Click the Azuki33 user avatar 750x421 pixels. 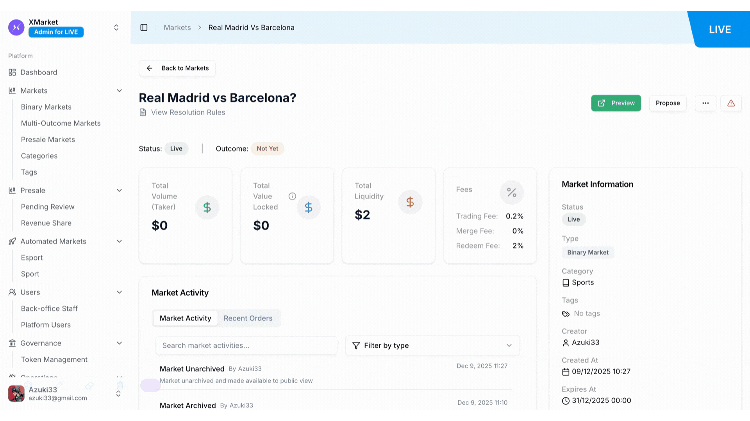click(x=16, y=394)
